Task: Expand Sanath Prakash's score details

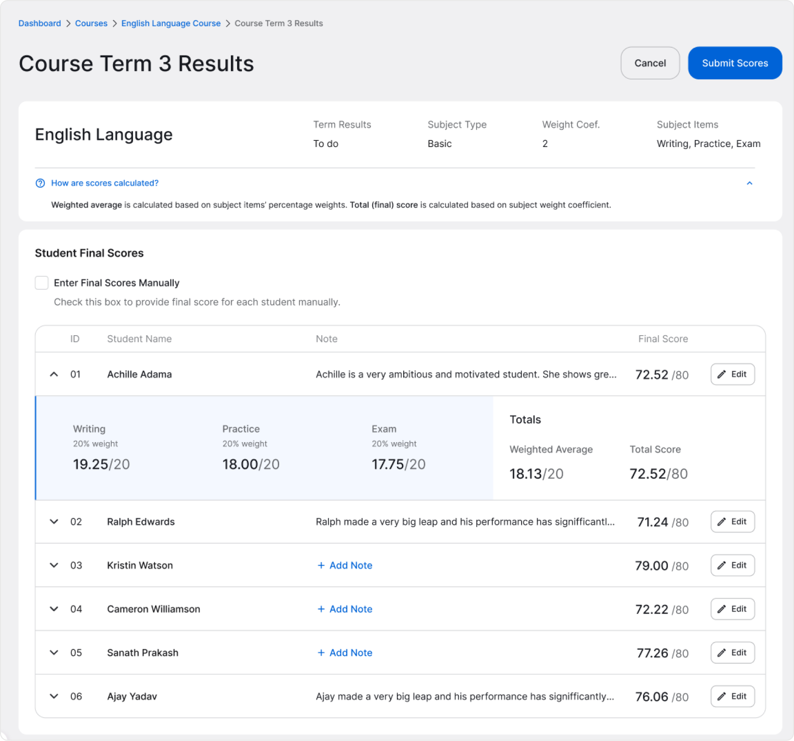Action: pyautogui.click(x=53, y=653)
